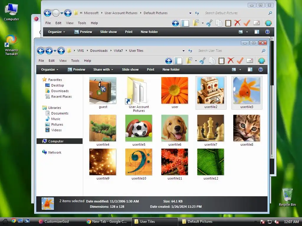
Task: Select the usertile8 kitten thumbnail
Action: click(247, 128)
